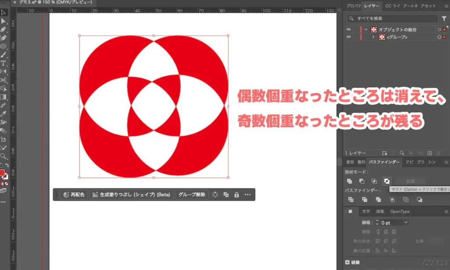Switch to the 文字 tab in stroke panel
The height and width of the screenshot is (270, 450).
point(366,211)
